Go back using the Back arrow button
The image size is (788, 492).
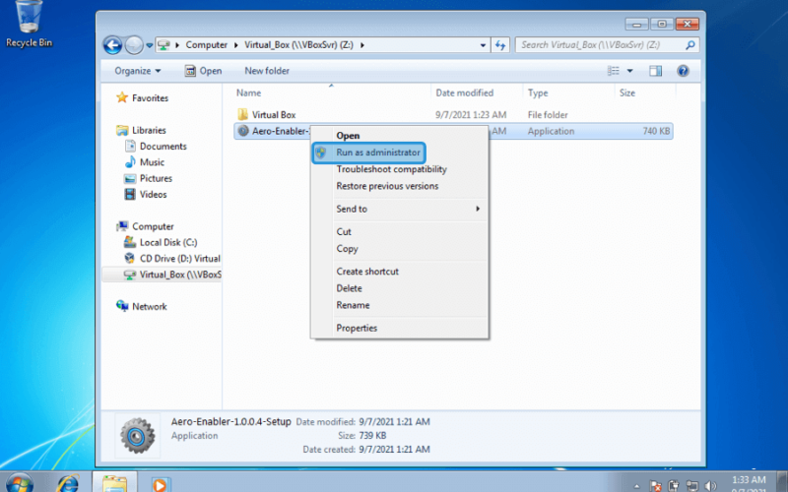[112, 45]
